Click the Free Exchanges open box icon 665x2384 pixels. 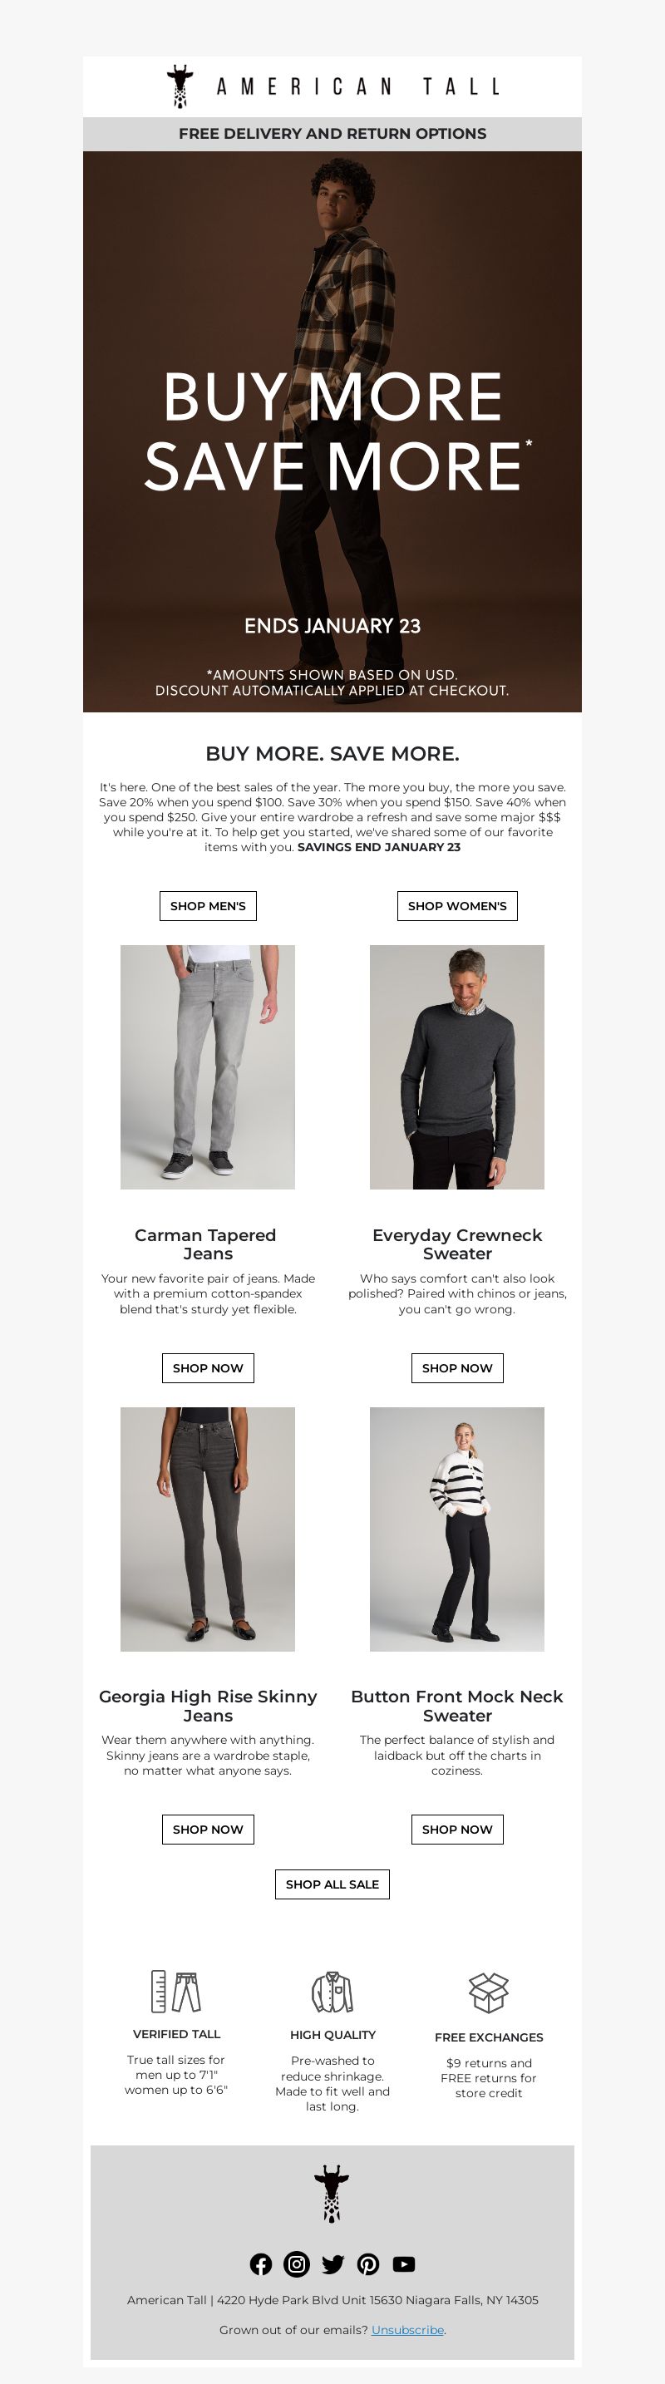(488, 1992)
